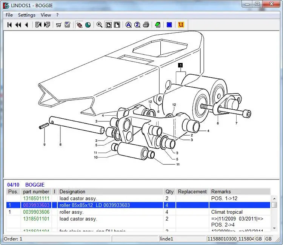
Task: Click the circled 2 toolbar icon
Action: 137,25
